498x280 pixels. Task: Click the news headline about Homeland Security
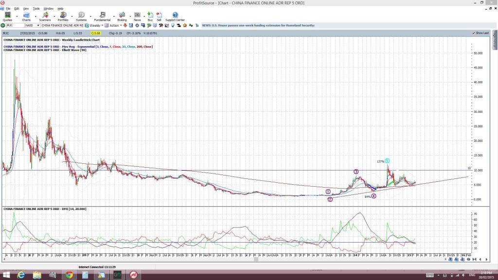click(258, 25)
